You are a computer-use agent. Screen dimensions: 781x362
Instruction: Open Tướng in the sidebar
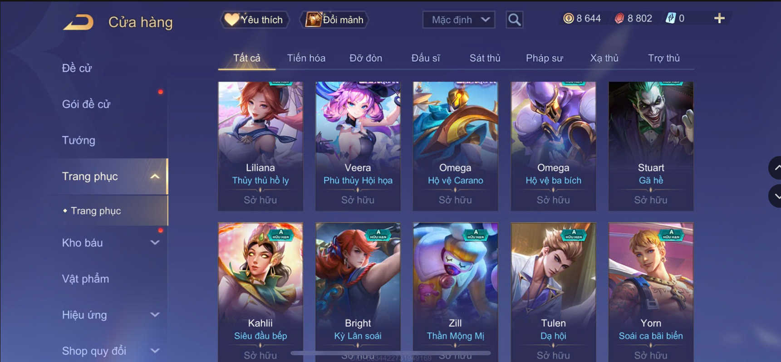click(x=79, y=140)
